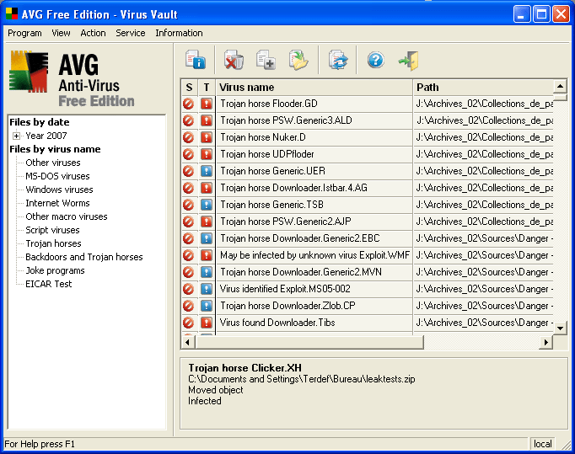Select row Trojan horse UDPfloder

pyautogui.click(x=367, y=154)
